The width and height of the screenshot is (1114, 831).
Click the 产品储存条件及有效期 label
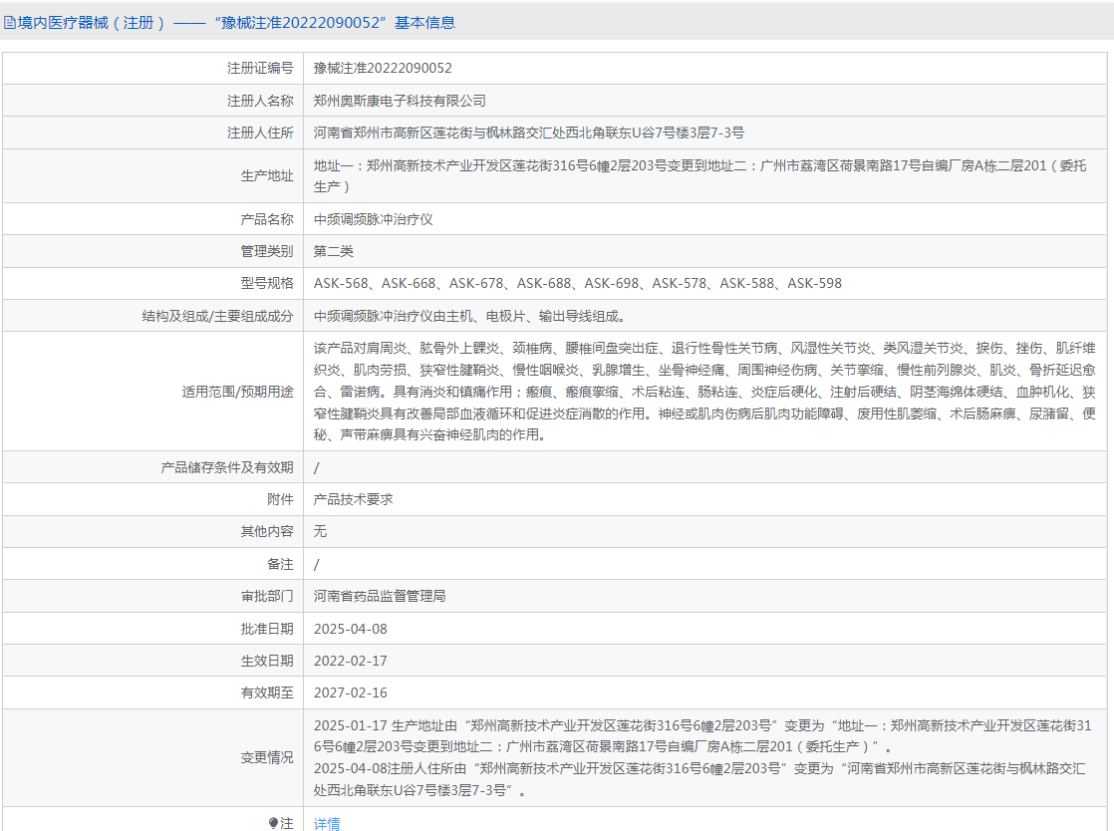pyautogui.click(x=226, y=467)
